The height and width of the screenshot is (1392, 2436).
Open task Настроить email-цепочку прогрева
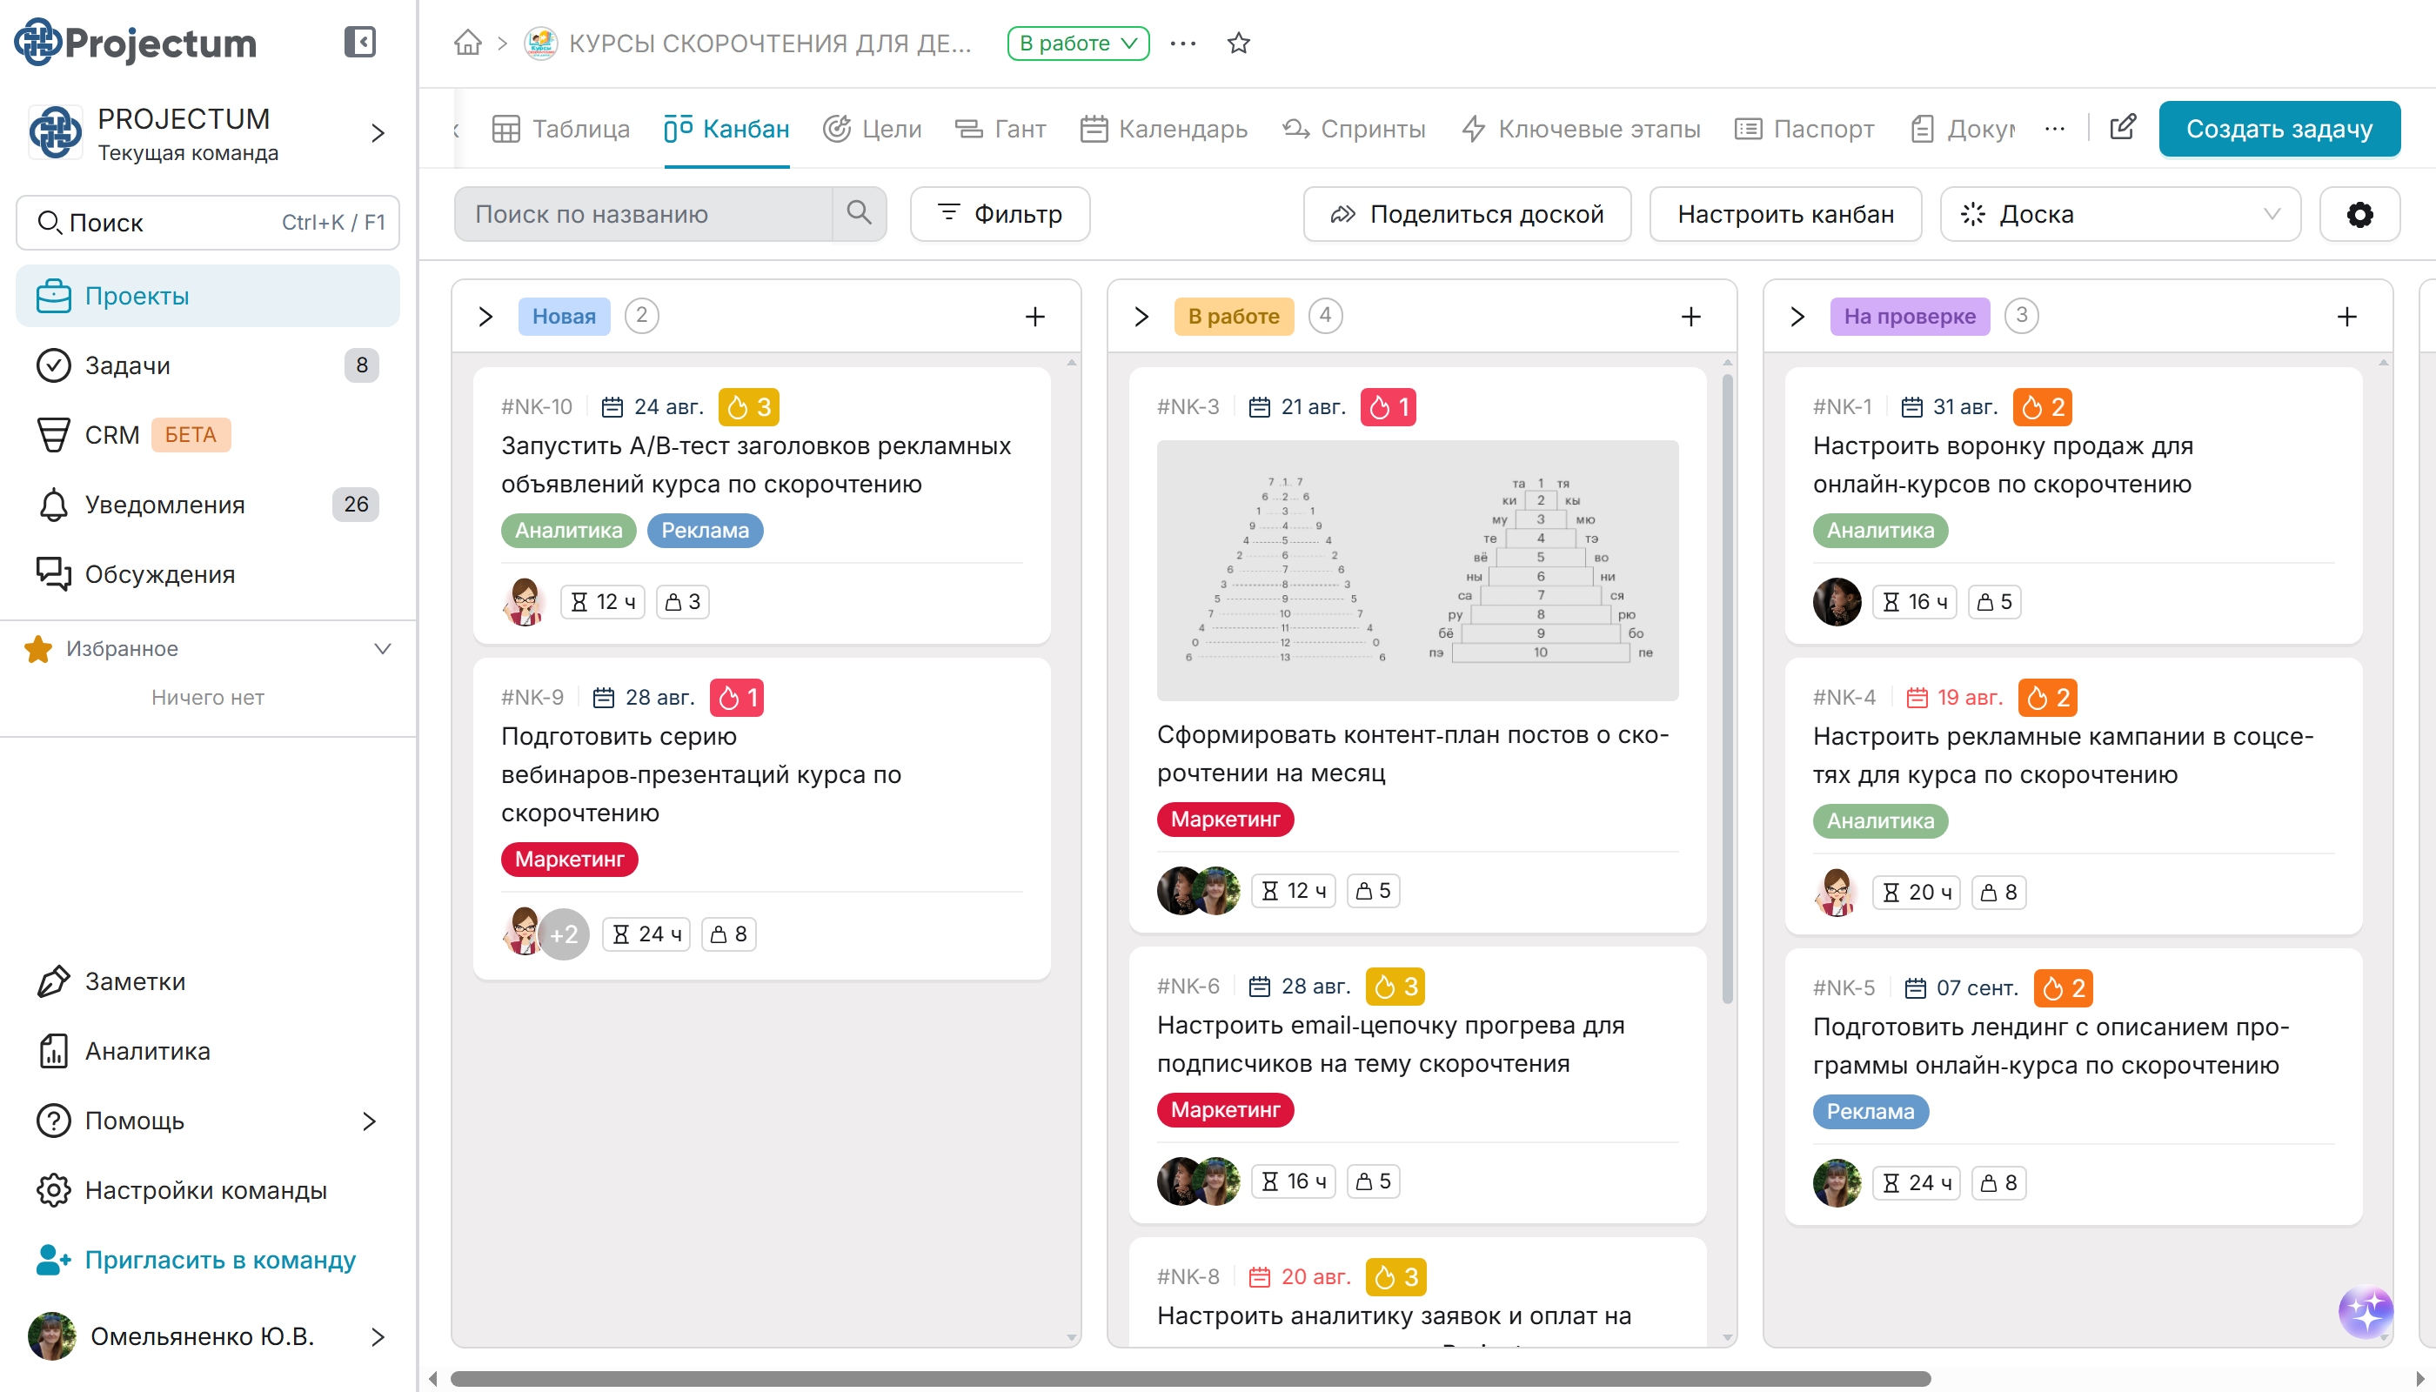coord(1390,1044)
